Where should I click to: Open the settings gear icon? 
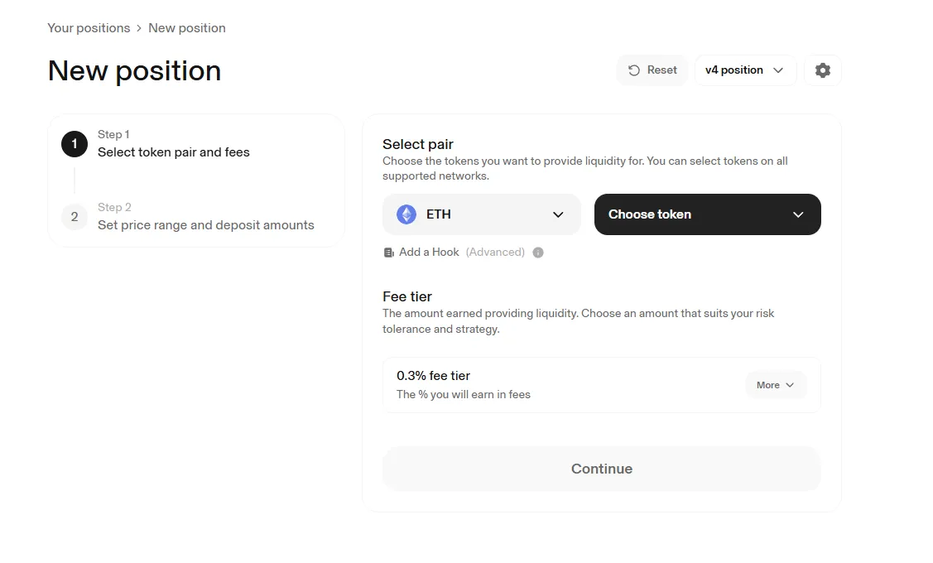pos(822,70)
